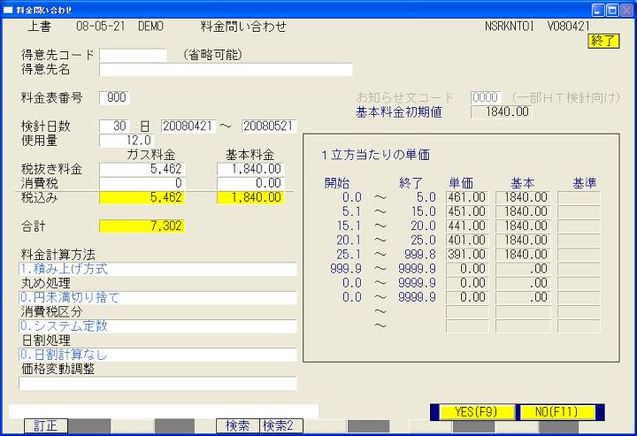This screenshot has width=637, height=436.
Task: Click the yellow 合計 field showing 7,302
Action: [x=142, y=226]
